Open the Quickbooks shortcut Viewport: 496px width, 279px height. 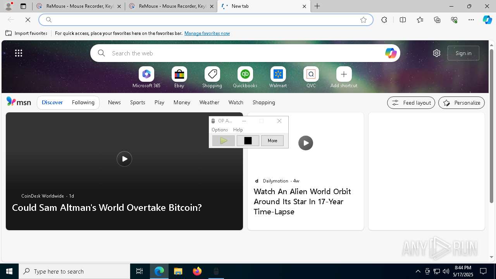pos(245,77)
